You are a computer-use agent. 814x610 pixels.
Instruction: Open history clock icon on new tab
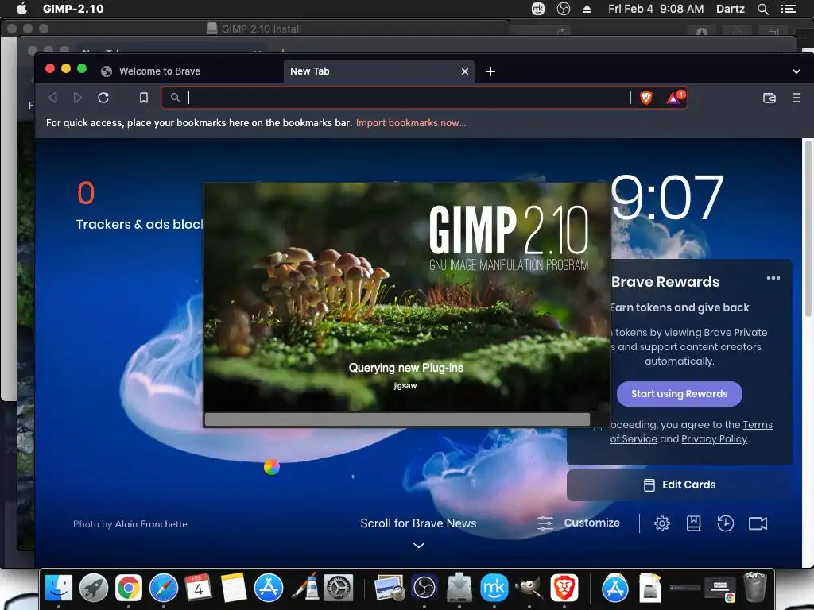tap(725, 523)
